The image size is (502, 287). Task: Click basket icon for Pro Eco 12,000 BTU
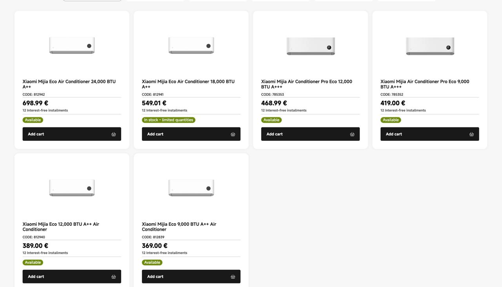[352, 134]
